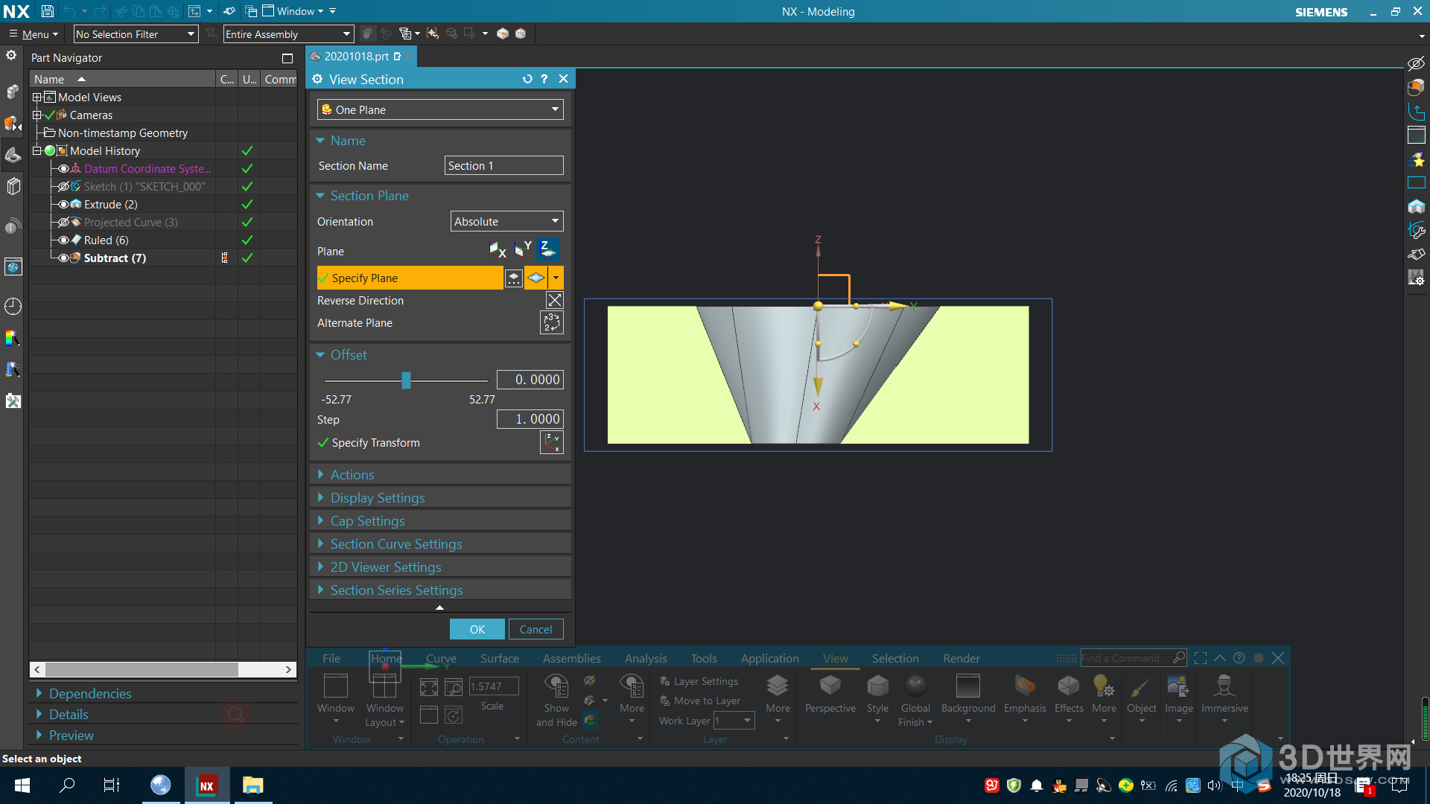
Task: Confirm the section with OK
Action: click(x=477, y=630)
